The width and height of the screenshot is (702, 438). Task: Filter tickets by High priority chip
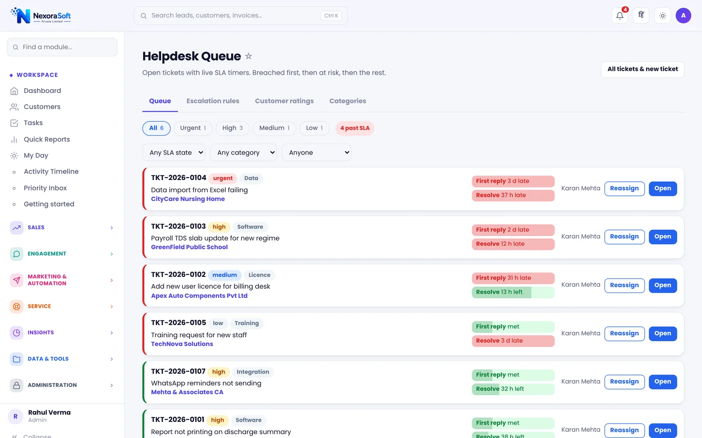click(x=233, y=128)
